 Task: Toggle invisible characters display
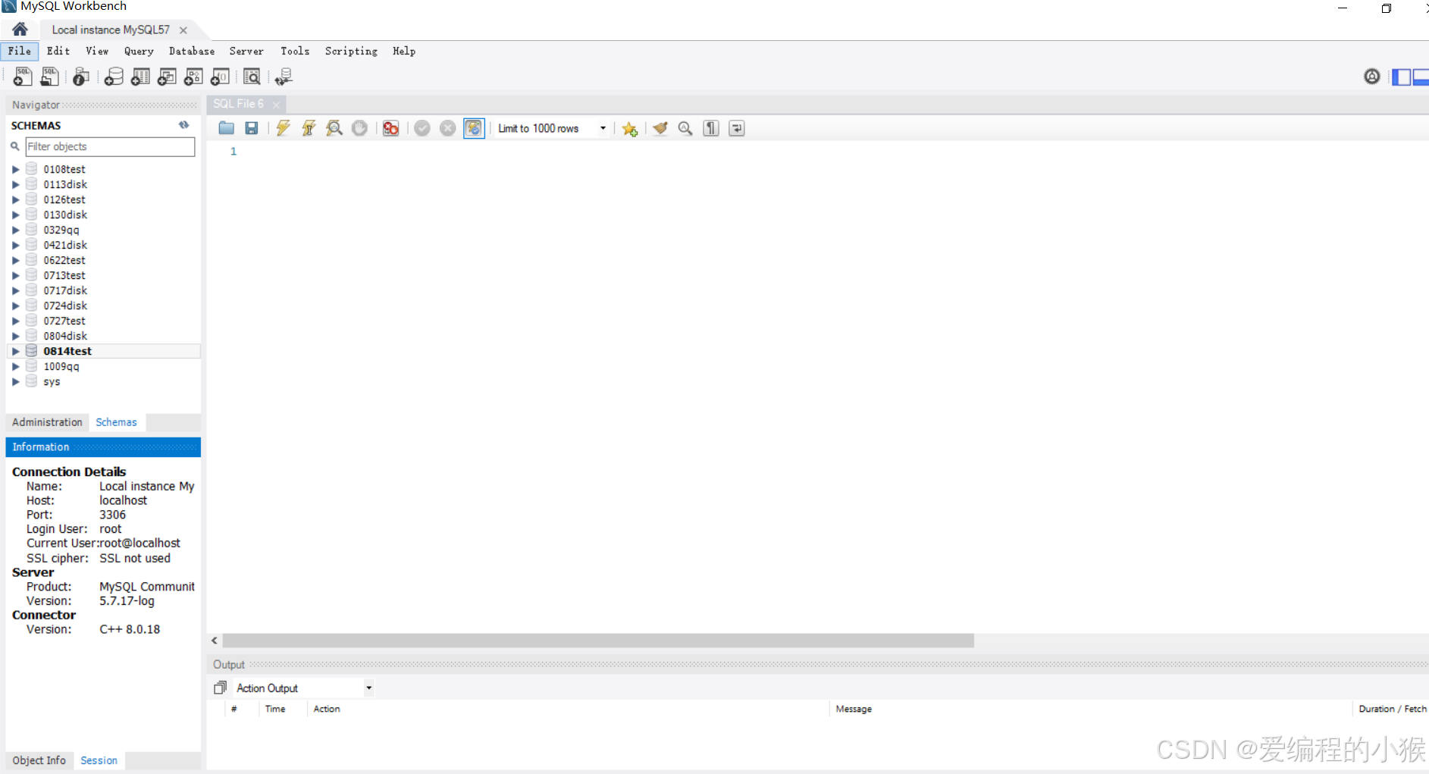click(711, 128)
